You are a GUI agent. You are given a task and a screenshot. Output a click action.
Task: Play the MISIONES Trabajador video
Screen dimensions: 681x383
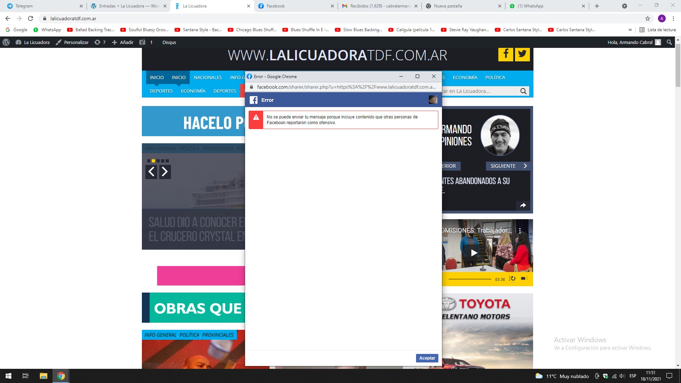[x=474, y=253]
